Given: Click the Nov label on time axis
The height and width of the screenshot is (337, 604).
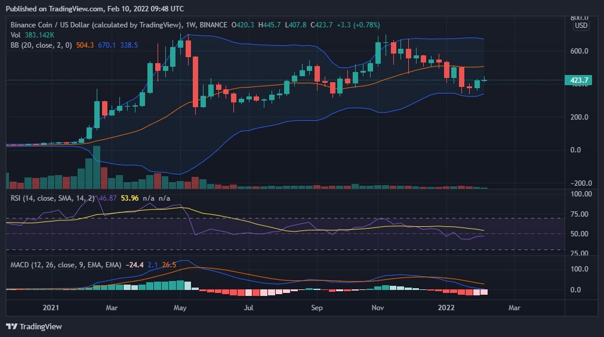Looking at the screenshot, I should point(377,307).
